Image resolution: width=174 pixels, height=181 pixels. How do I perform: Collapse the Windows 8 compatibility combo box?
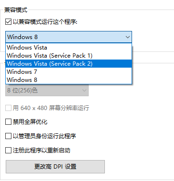tap(69, 37)
